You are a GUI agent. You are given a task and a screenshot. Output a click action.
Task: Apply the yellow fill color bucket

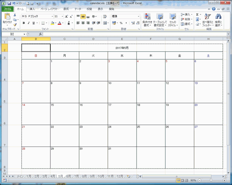click(x=52, y=23)
